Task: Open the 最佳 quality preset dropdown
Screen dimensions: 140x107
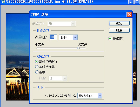Action: click(68, 37)
